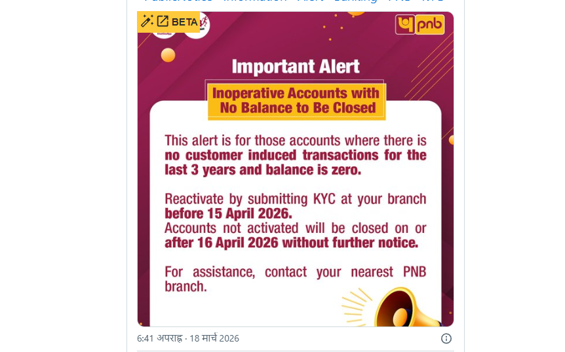Click the open-in-new-window icon beside BETA
Screen dimensions: 565x352
pyautogui.click(x=163, y=22)
